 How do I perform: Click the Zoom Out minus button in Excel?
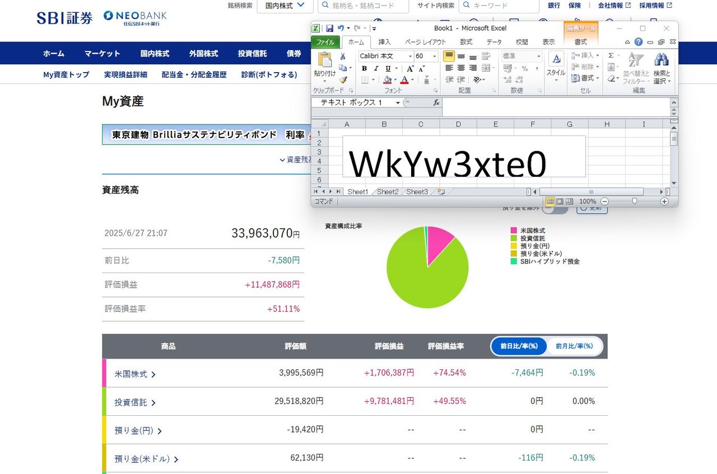pos(604,201)
